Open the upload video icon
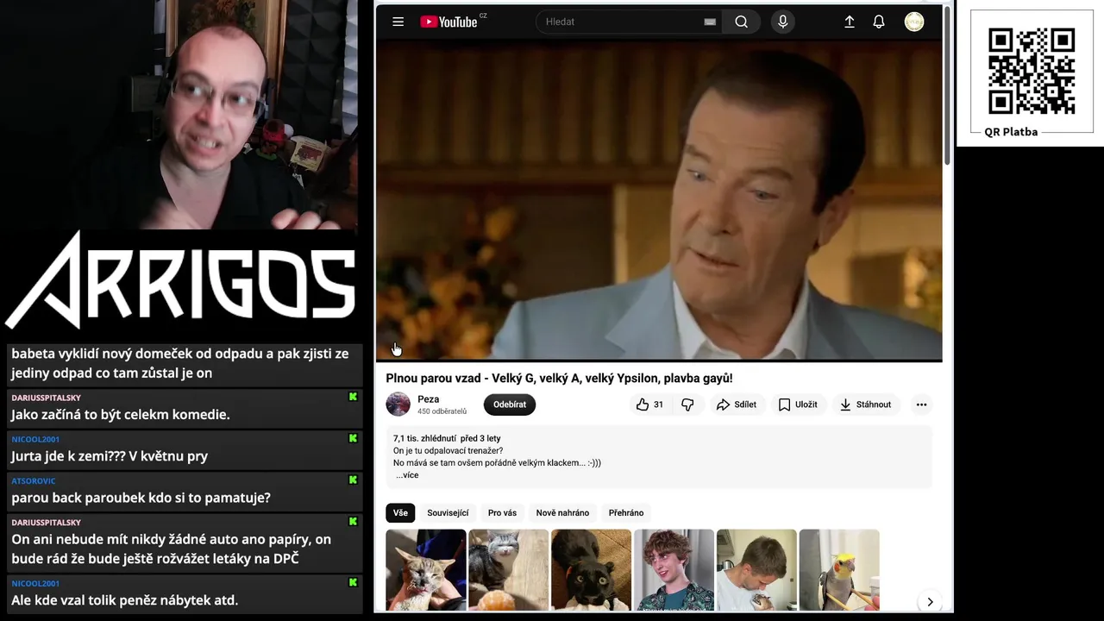 (x=849, y=22)
